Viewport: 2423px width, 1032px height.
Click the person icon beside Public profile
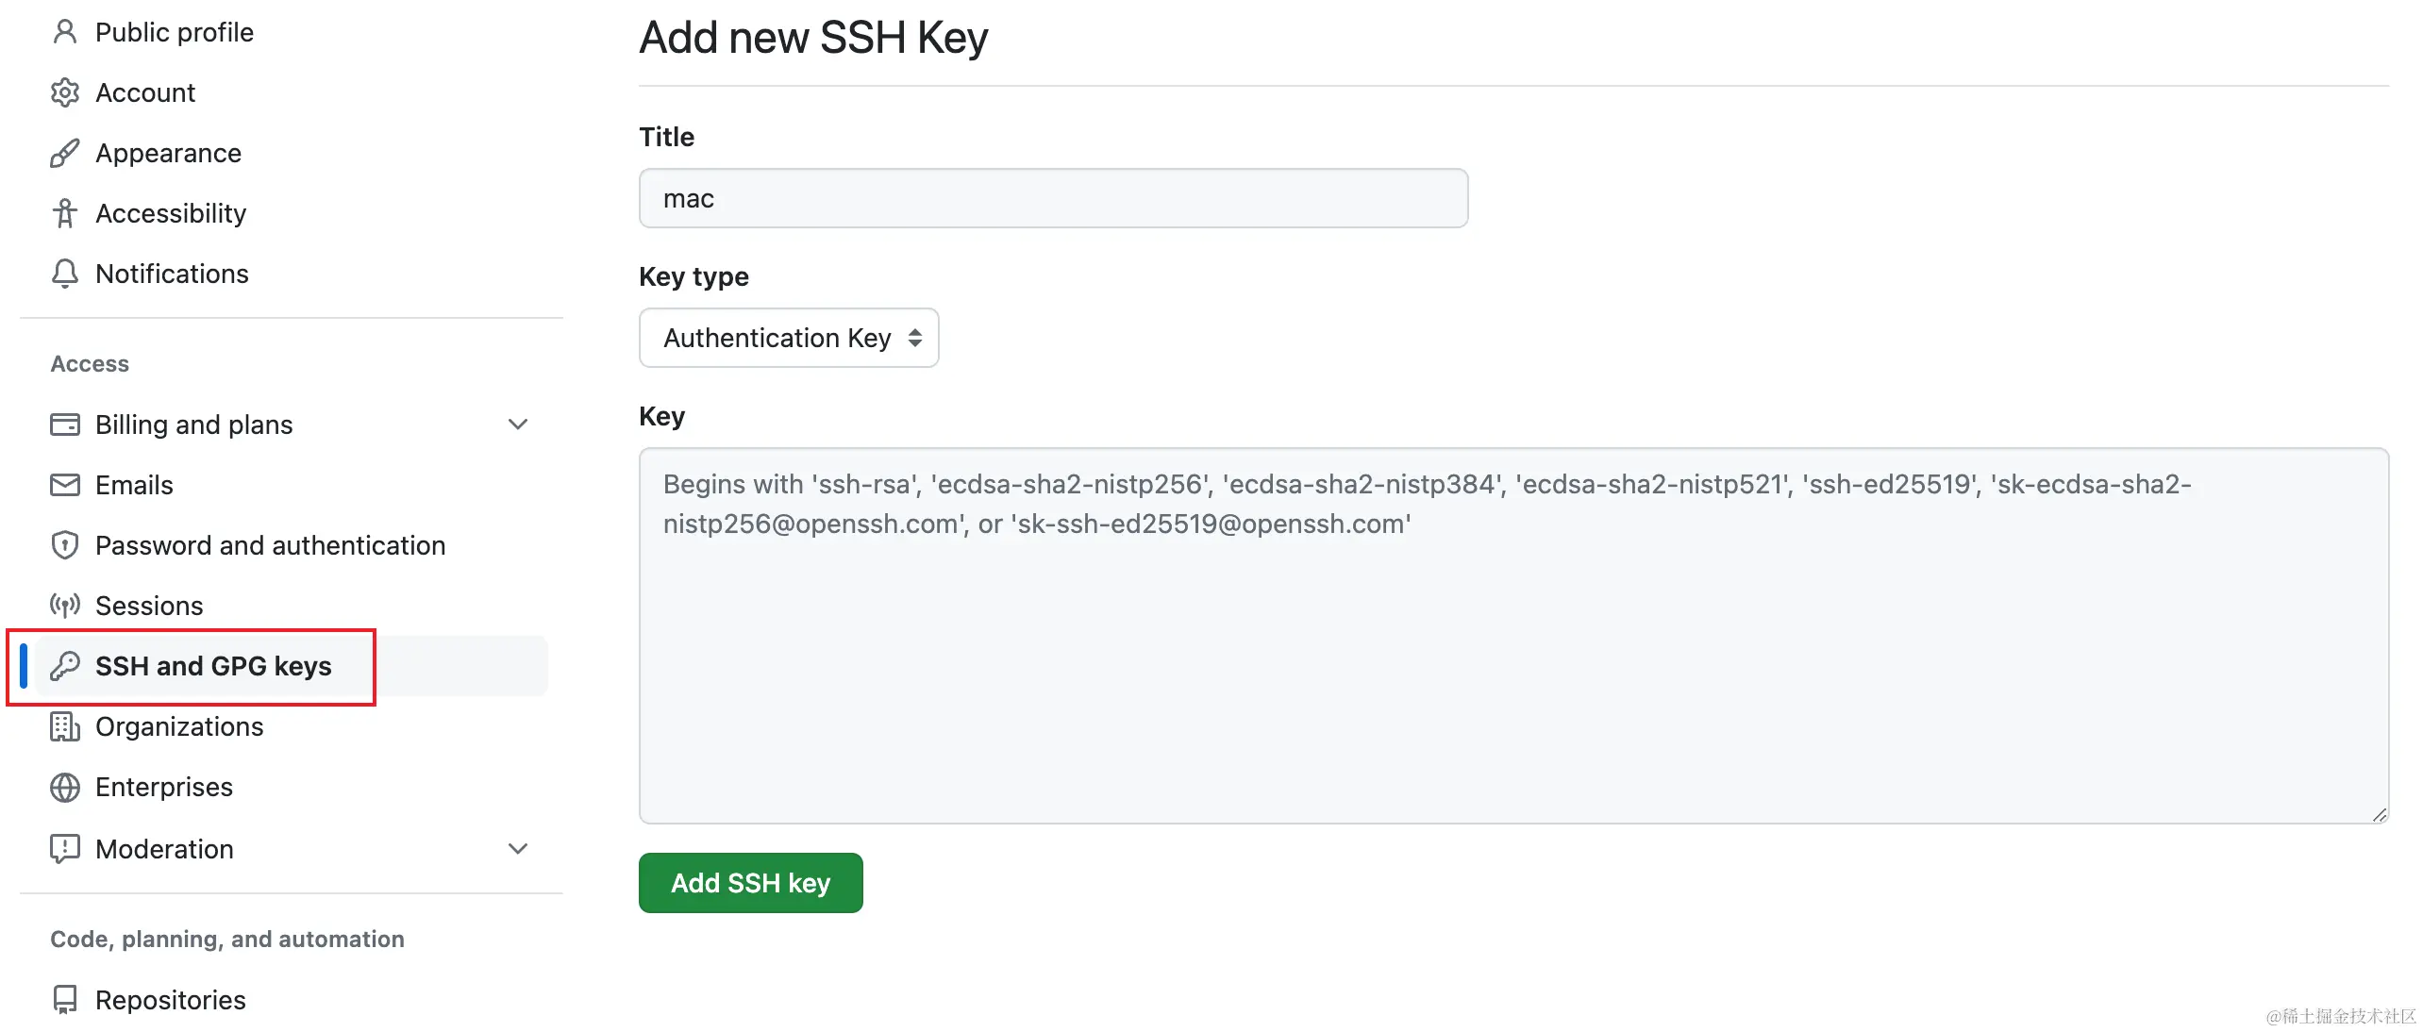(x=64, y=32)
